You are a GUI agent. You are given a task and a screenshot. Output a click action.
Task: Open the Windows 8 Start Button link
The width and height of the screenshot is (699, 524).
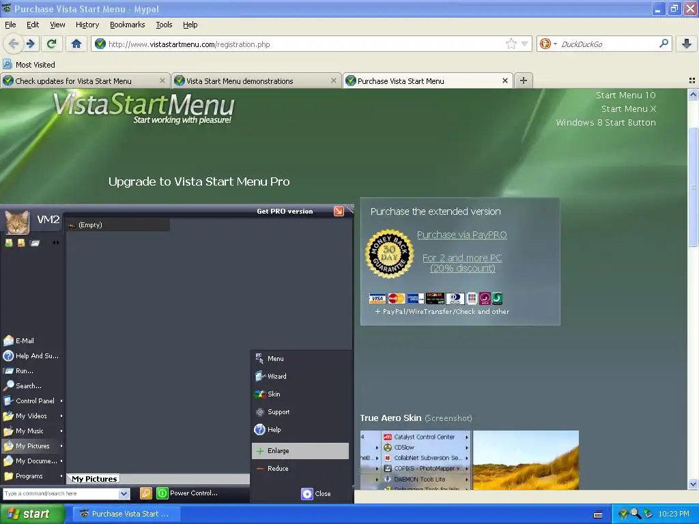point(605,123)
